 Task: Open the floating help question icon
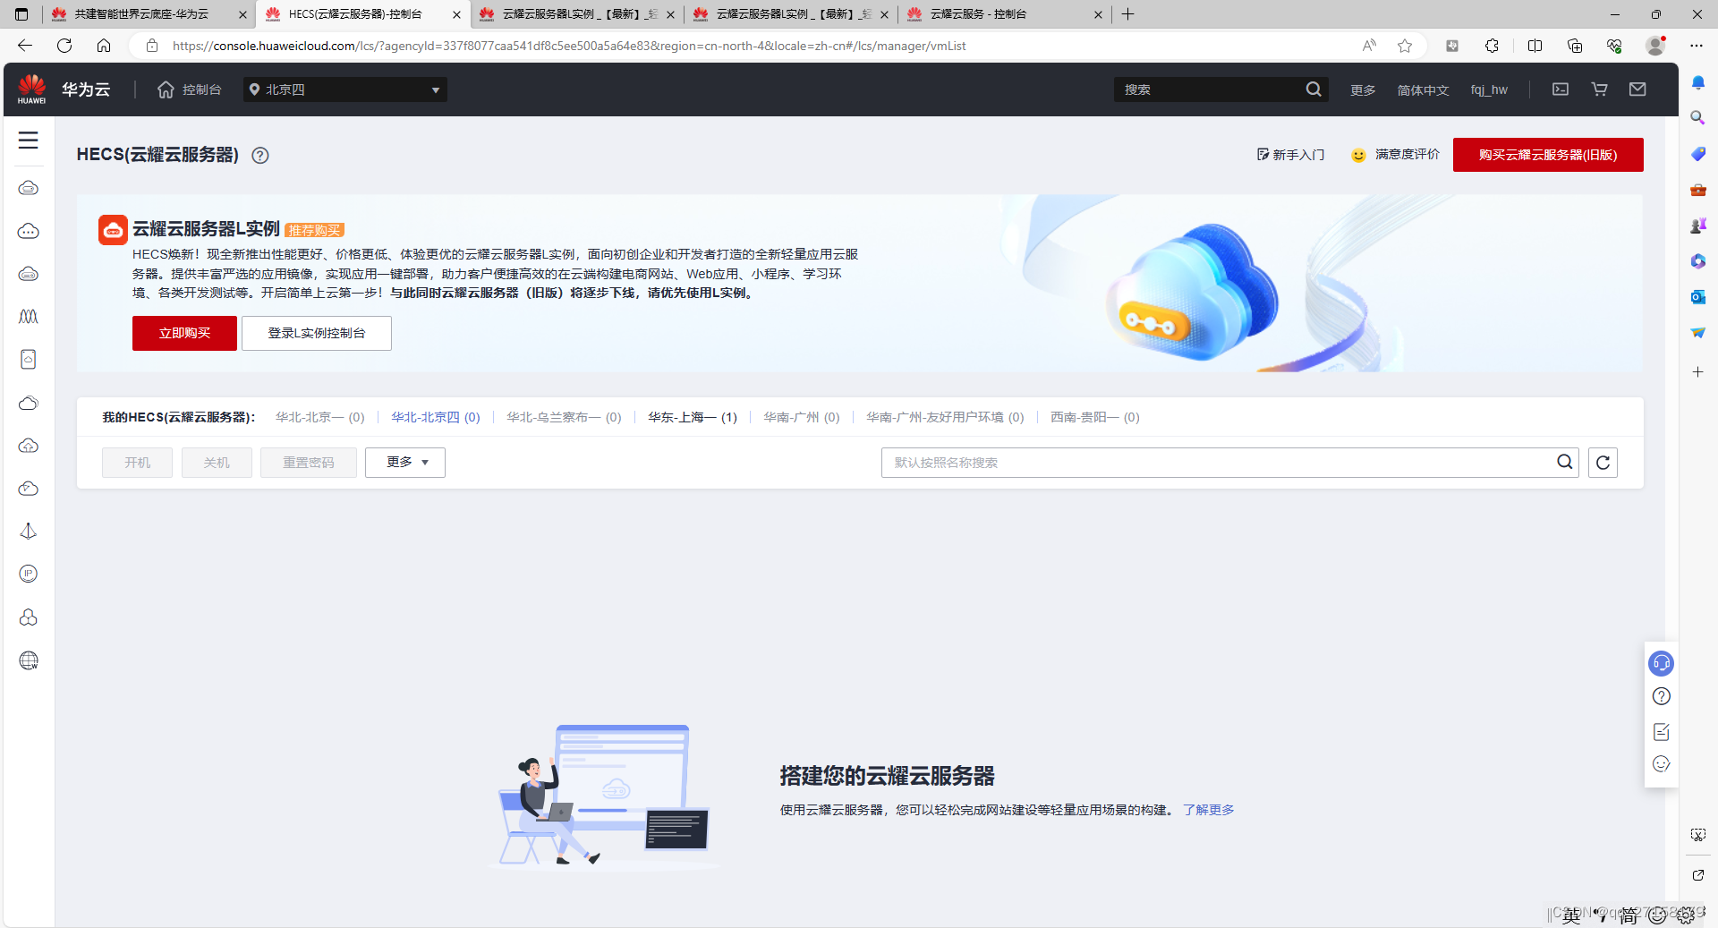click(1662, 696)
